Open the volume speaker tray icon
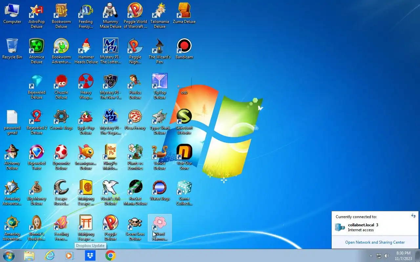Image resolution: width=420 pixels, height=262 pixels. click(x=387, y=256)
